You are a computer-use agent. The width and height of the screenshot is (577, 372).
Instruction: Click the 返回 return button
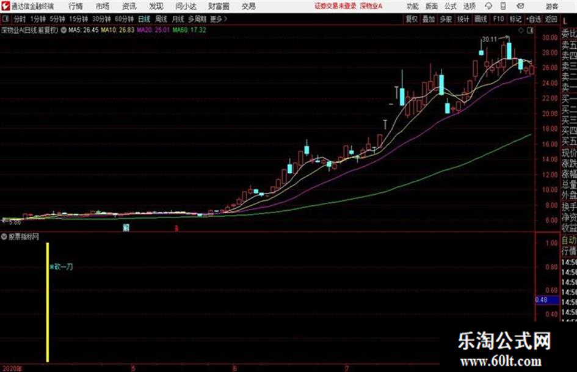click(551, 19)
